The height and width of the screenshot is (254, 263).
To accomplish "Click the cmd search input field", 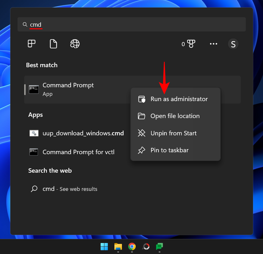I will [x=132, y=24].
